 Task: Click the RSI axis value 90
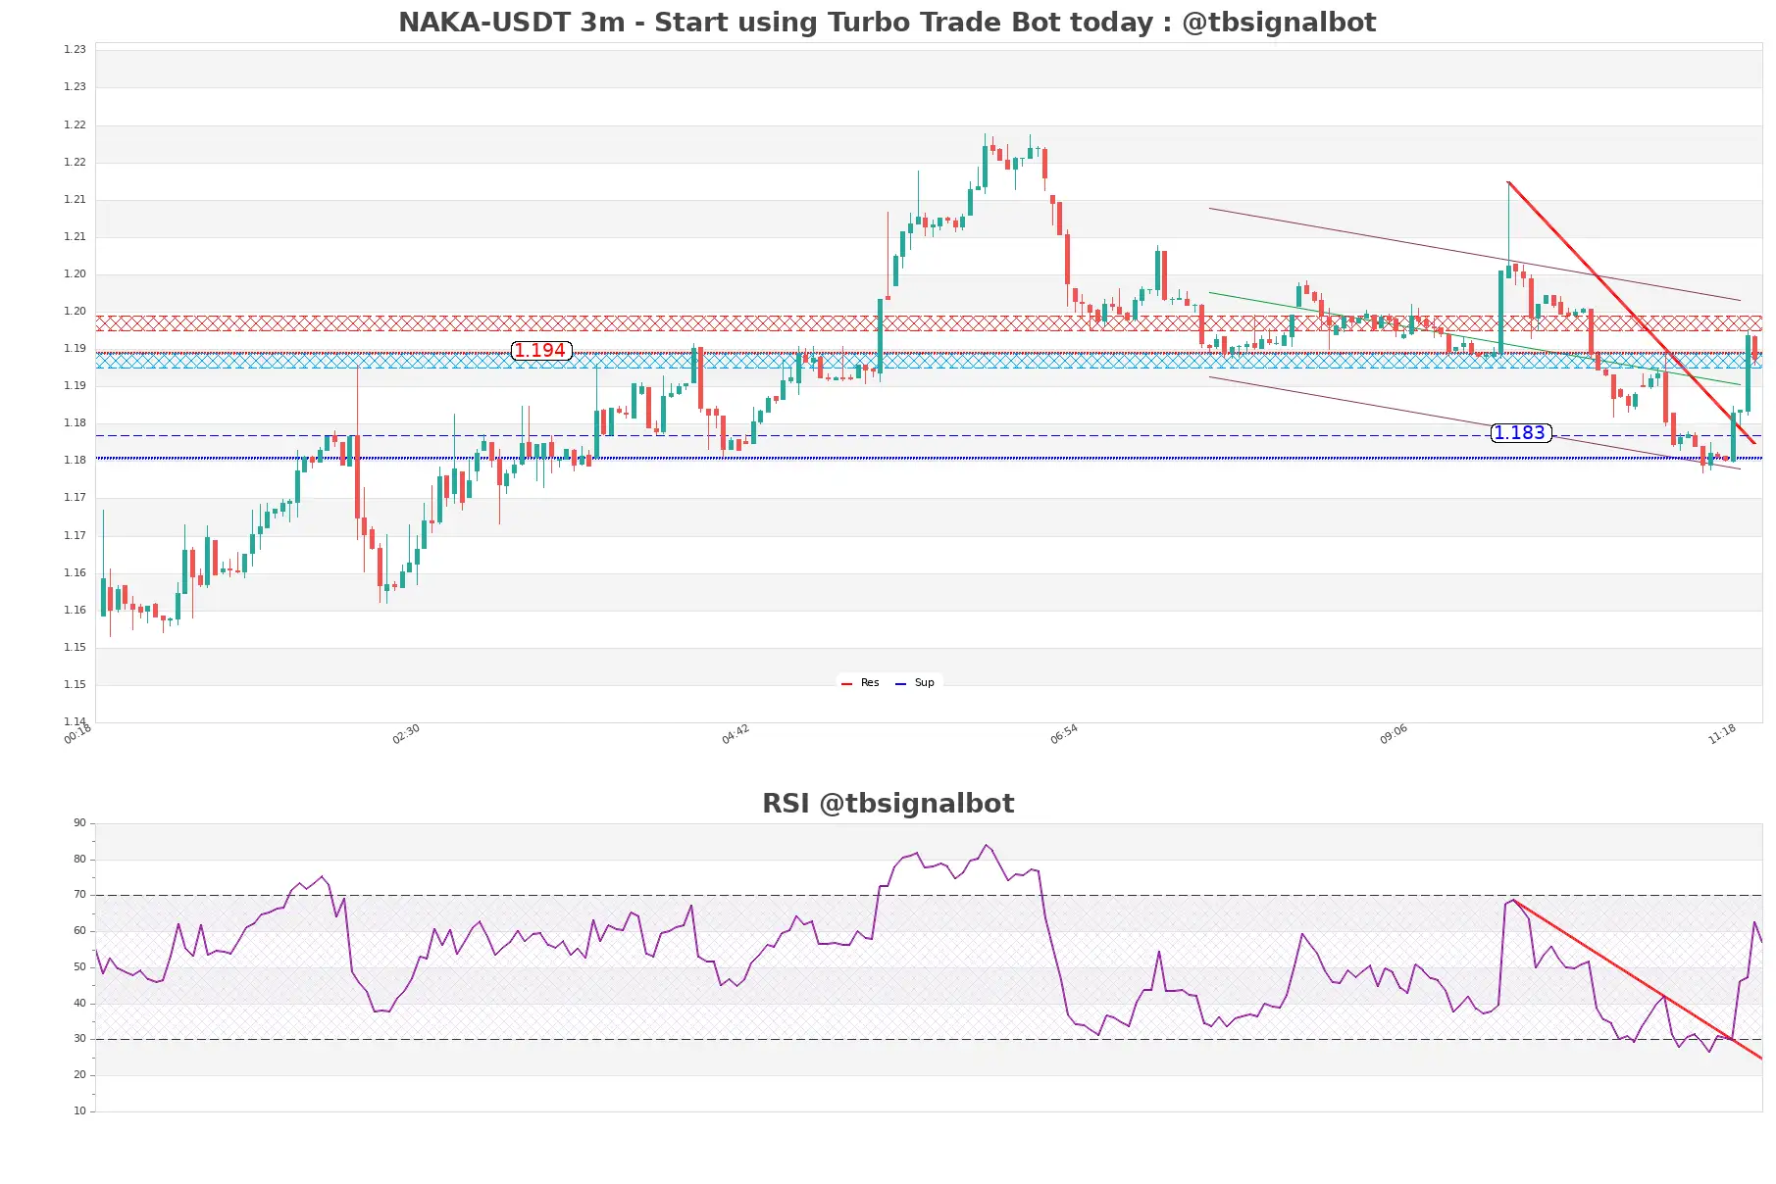79,823
